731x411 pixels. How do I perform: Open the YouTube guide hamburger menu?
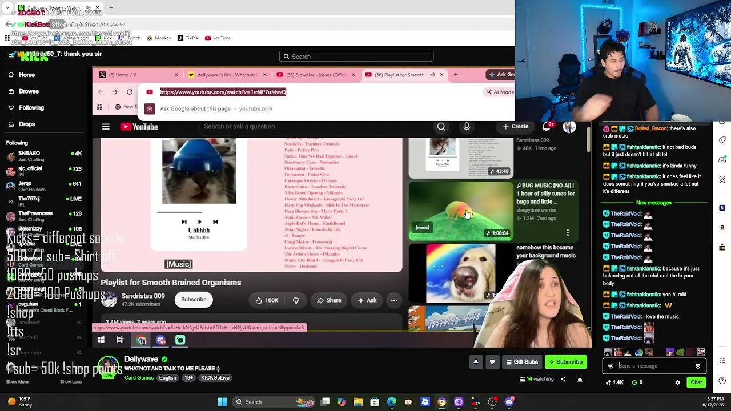pyautogui.click(x=106, y=127)
